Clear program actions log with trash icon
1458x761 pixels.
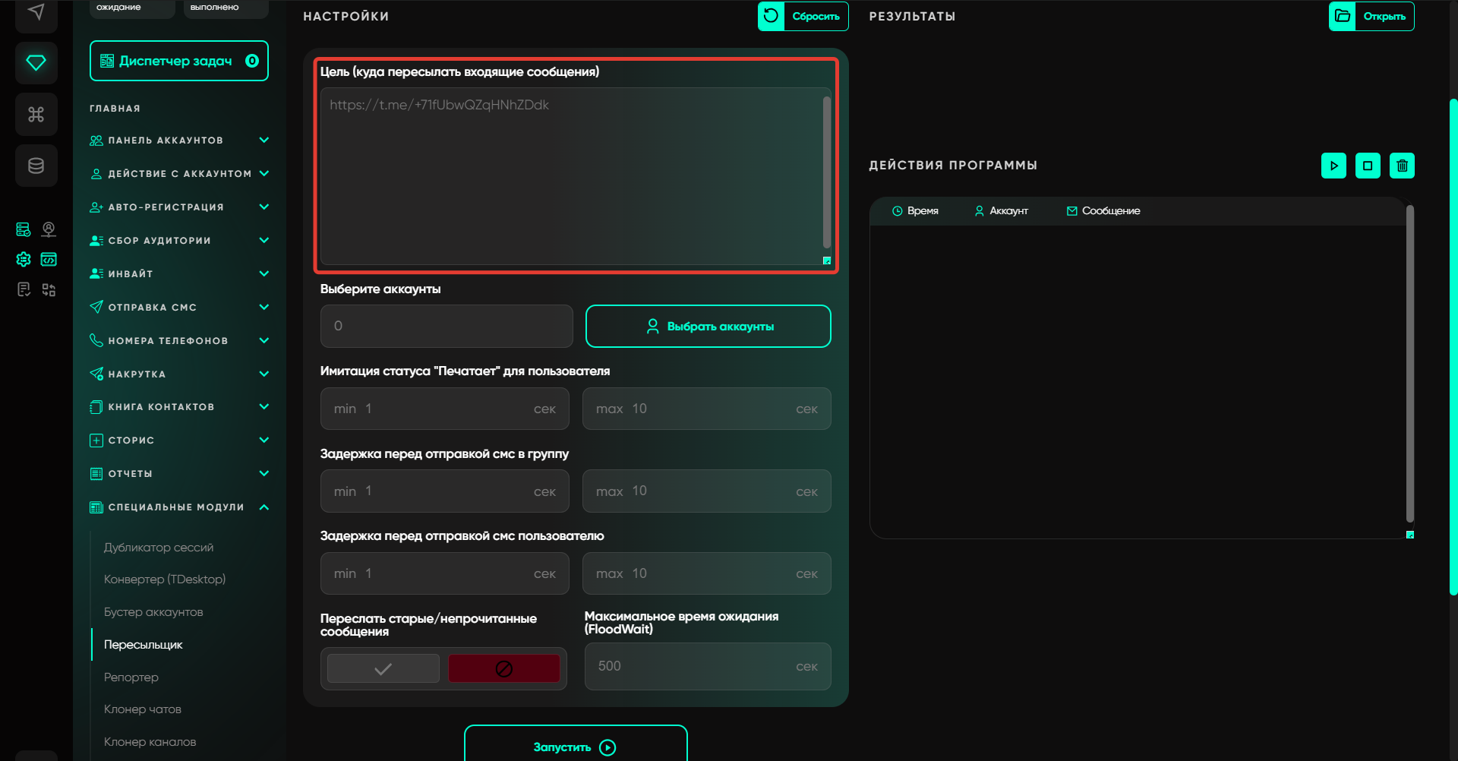(1402, 166)
